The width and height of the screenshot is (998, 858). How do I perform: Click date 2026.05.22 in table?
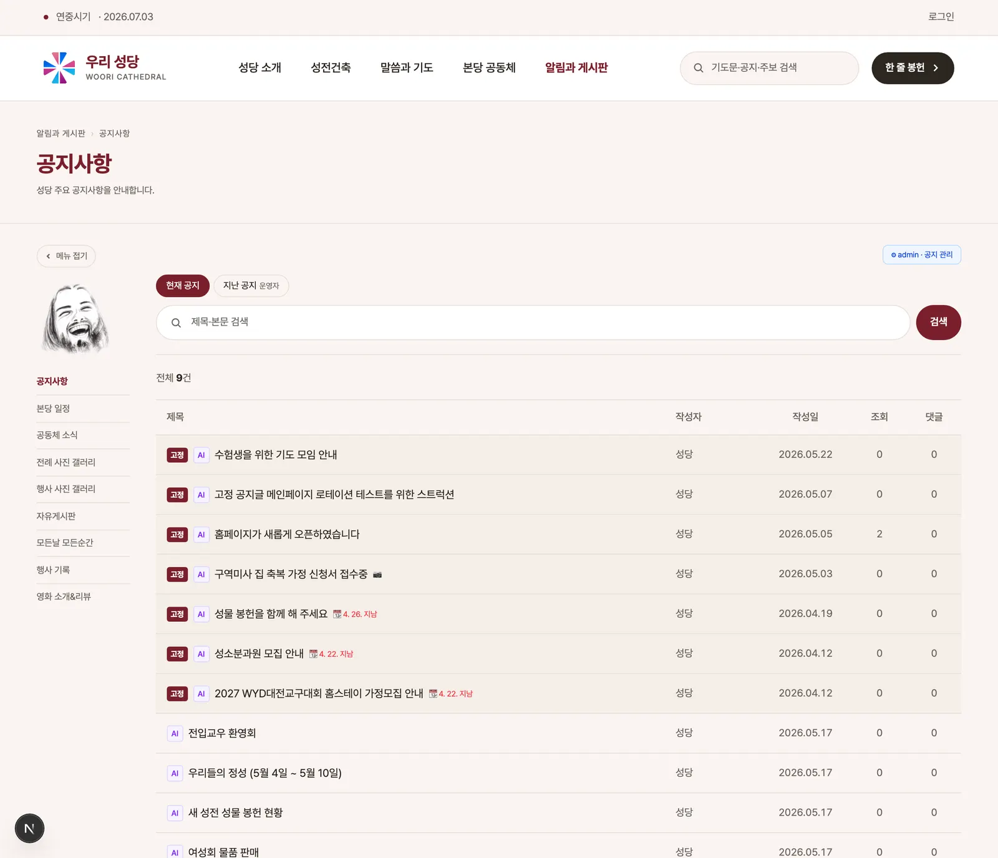click(805, 454)
